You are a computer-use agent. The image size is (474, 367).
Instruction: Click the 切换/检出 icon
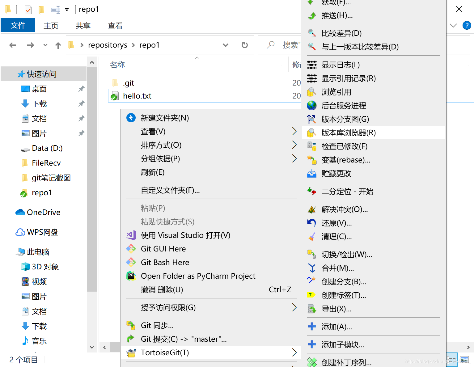pyautogui.click(x=312, y=255)
